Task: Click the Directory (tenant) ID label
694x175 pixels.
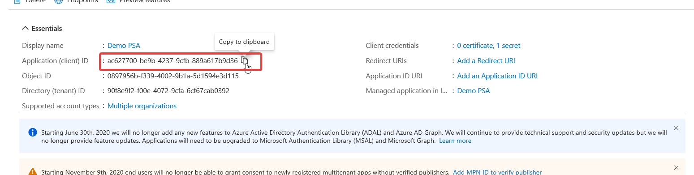Action: [53, 91]
